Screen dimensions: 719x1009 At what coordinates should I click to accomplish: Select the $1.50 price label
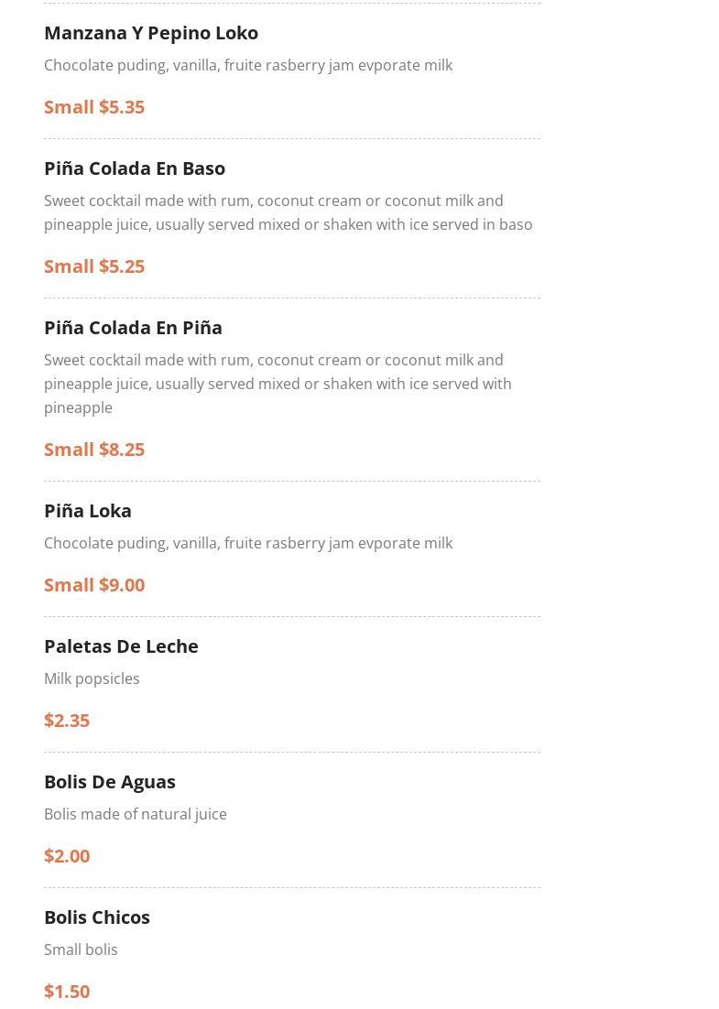point(67,992)
